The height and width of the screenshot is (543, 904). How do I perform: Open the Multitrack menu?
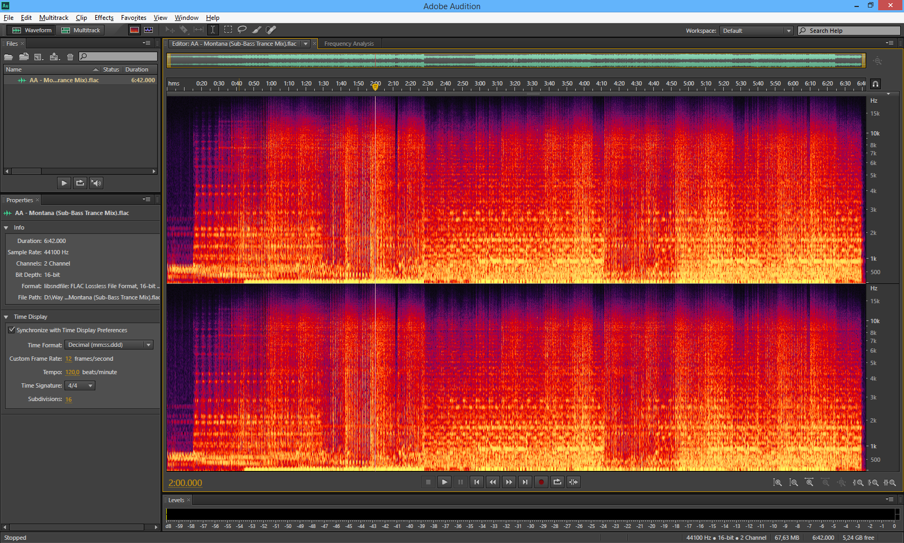pyautogui.click(x=54, y=18)
